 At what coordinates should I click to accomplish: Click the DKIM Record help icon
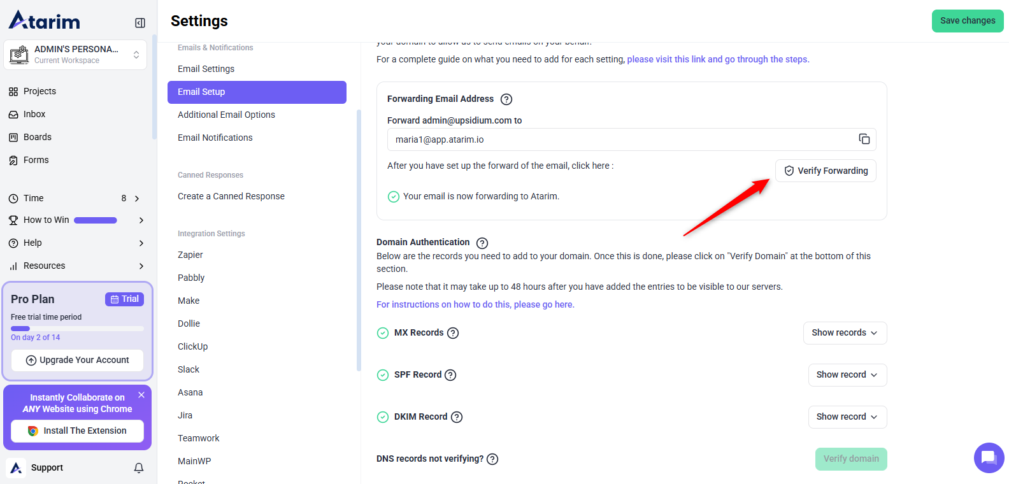(457, 417)
